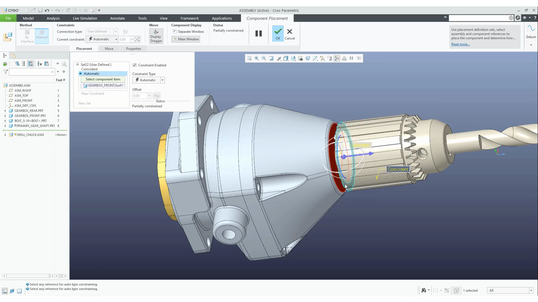538x302 pixels.
Task: Open the quick access toolbar customize arrow
Action: tap(99, 10)
